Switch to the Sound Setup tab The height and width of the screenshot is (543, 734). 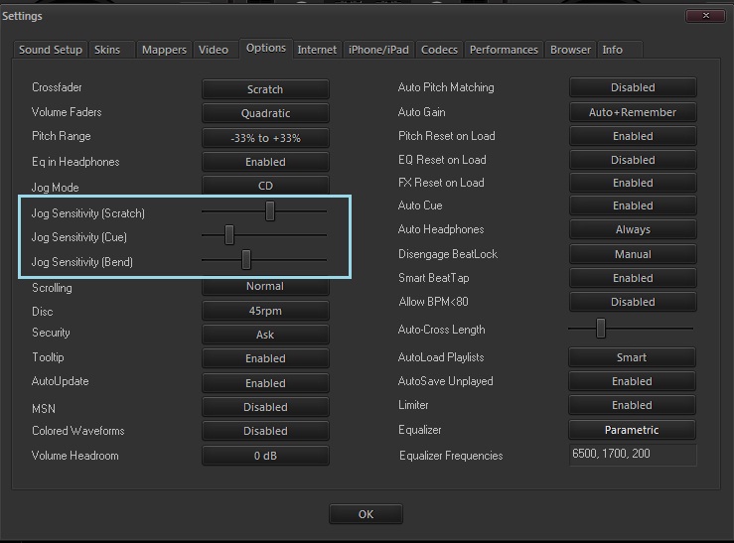click(50, 50)
